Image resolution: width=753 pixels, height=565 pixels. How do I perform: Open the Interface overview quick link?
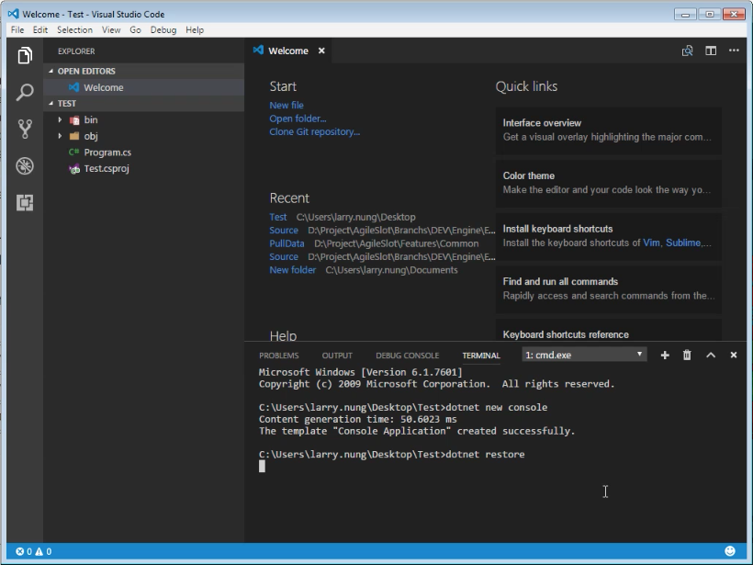click(x=609, y=130)
